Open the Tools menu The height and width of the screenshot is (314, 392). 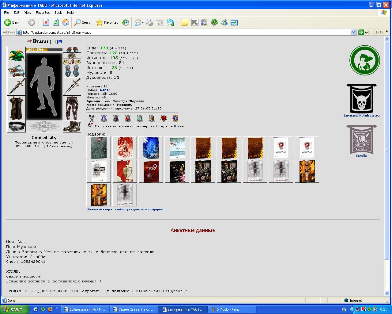point(58,13)
